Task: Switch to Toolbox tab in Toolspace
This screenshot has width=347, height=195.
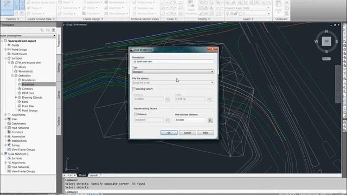Action: click(x=59, y=121)
